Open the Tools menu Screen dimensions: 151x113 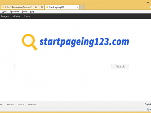24,12
